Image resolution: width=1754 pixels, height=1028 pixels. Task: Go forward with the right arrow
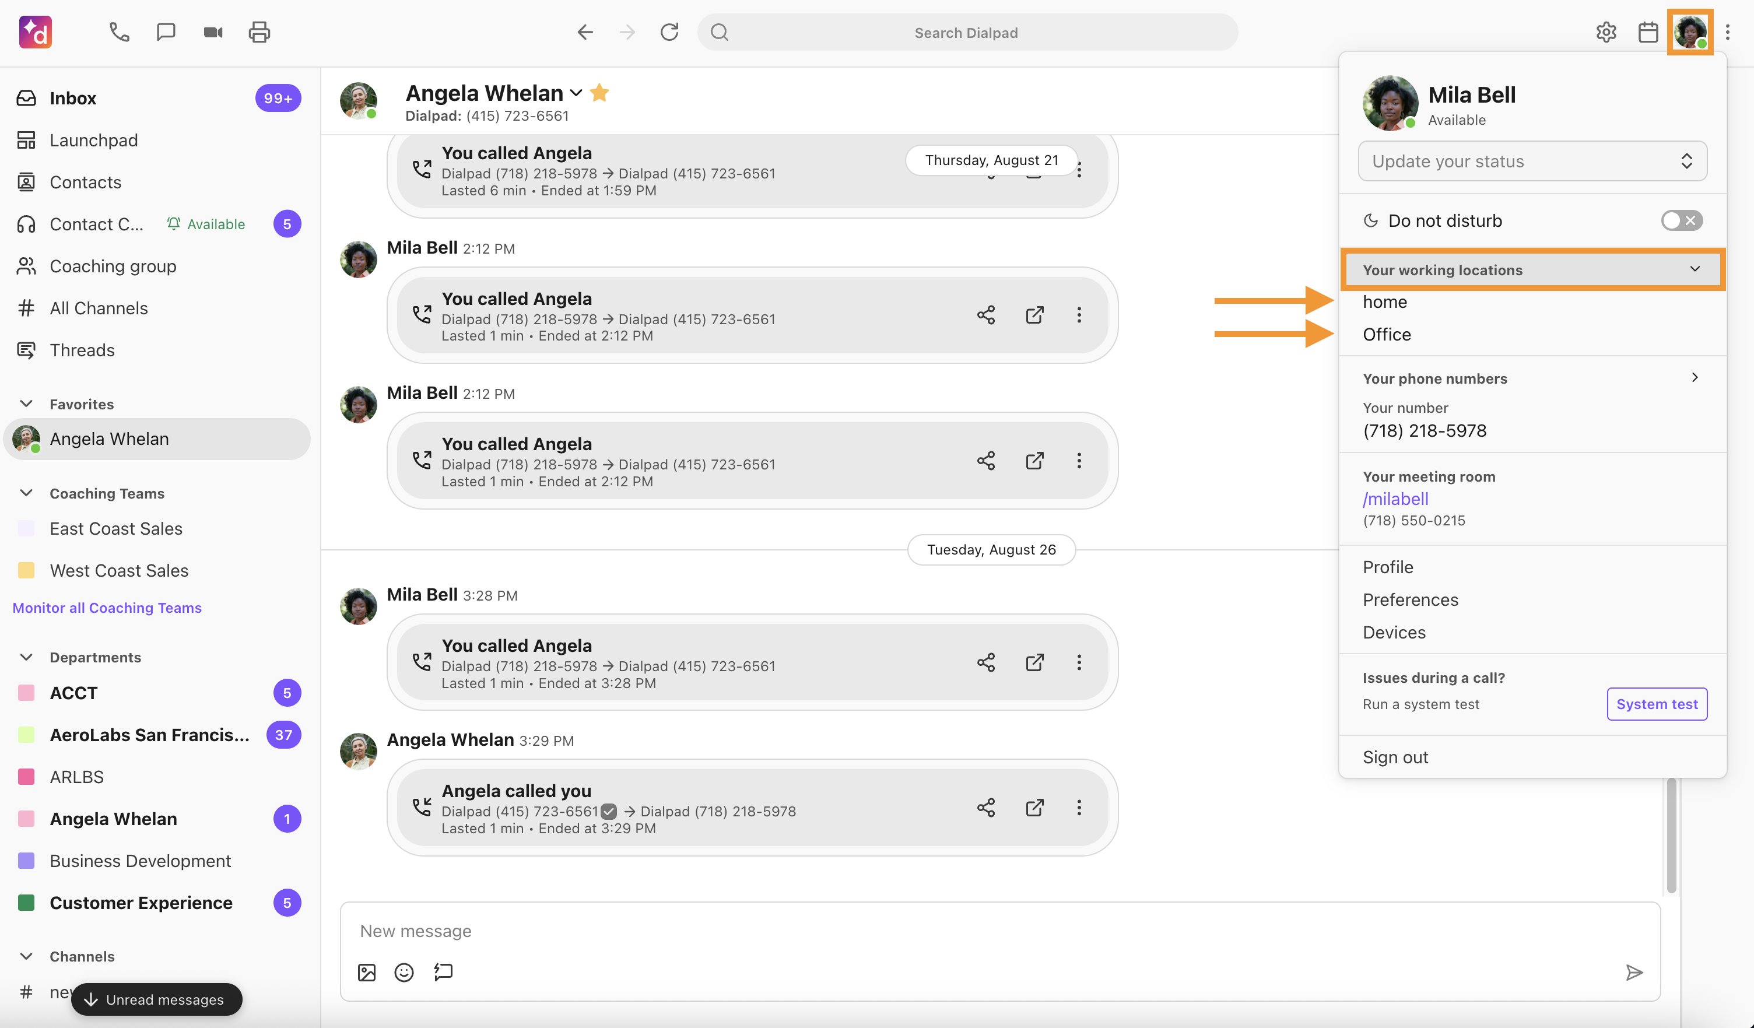[x=627, y=32]
